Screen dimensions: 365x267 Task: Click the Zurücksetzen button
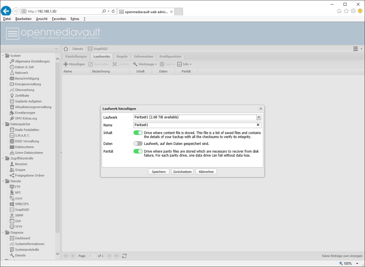click(x=182, y=172)
